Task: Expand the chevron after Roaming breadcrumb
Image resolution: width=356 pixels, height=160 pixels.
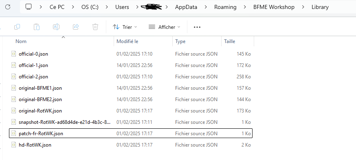Action: (x=245, y=7)
